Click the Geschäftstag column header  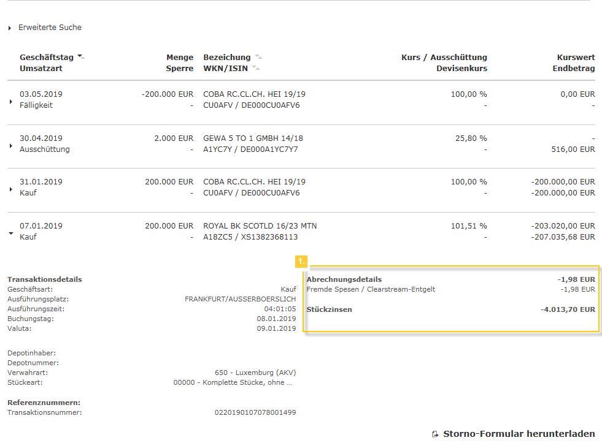point(47,57)
